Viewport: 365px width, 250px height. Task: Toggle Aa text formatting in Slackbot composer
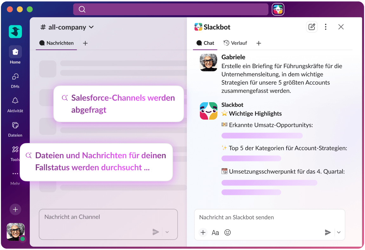click(215, 233)
